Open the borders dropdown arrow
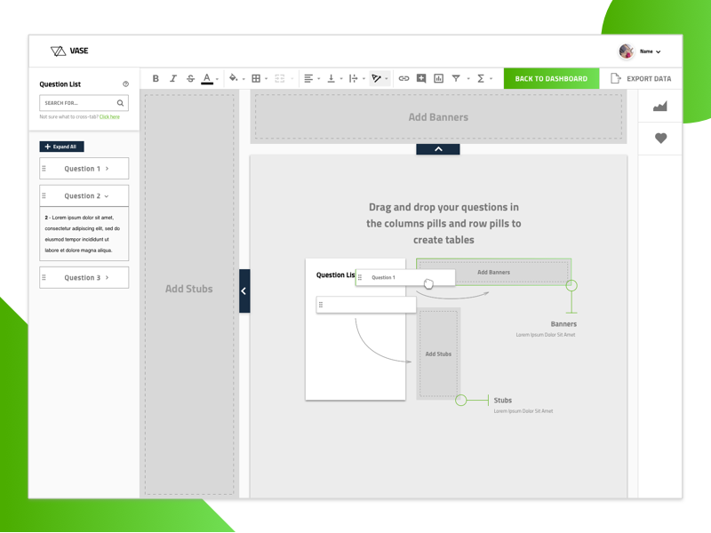Screen dimensions: 711x533 [x=266, y=79]
